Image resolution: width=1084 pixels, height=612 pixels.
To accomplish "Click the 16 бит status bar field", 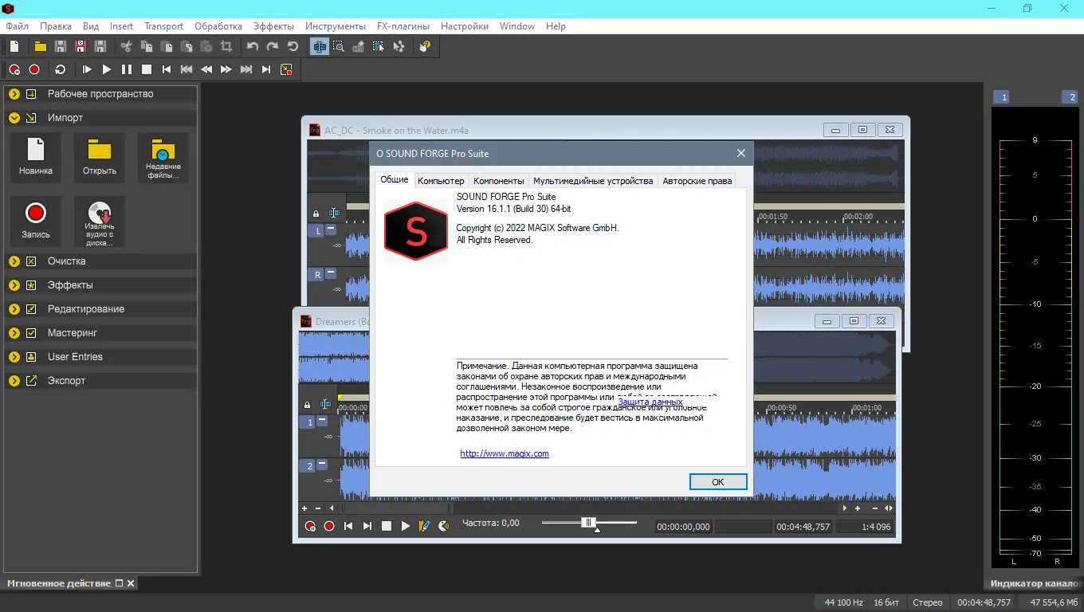I will (x=887, y=602).
